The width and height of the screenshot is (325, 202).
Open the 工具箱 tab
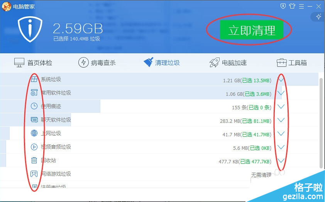tap(292, 63)
